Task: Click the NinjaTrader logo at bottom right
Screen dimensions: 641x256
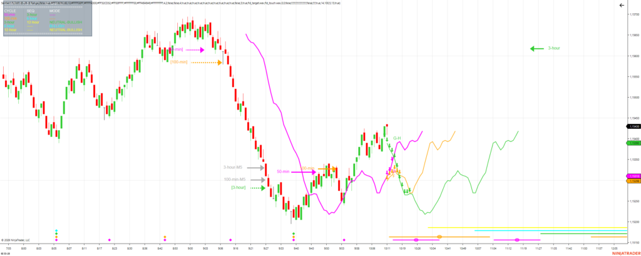Action: (625, 254)
